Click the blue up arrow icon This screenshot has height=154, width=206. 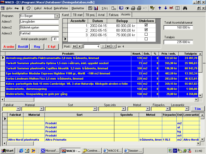pos(160,8)
